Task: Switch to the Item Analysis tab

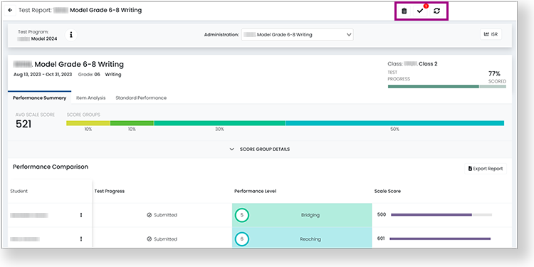Action: [x=90, y=98]
